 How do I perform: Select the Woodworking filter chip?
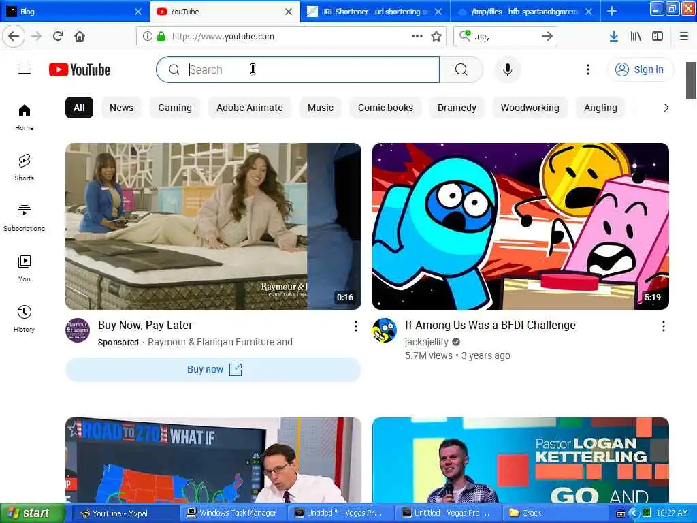pyautogui.click(x=530, y=108)
